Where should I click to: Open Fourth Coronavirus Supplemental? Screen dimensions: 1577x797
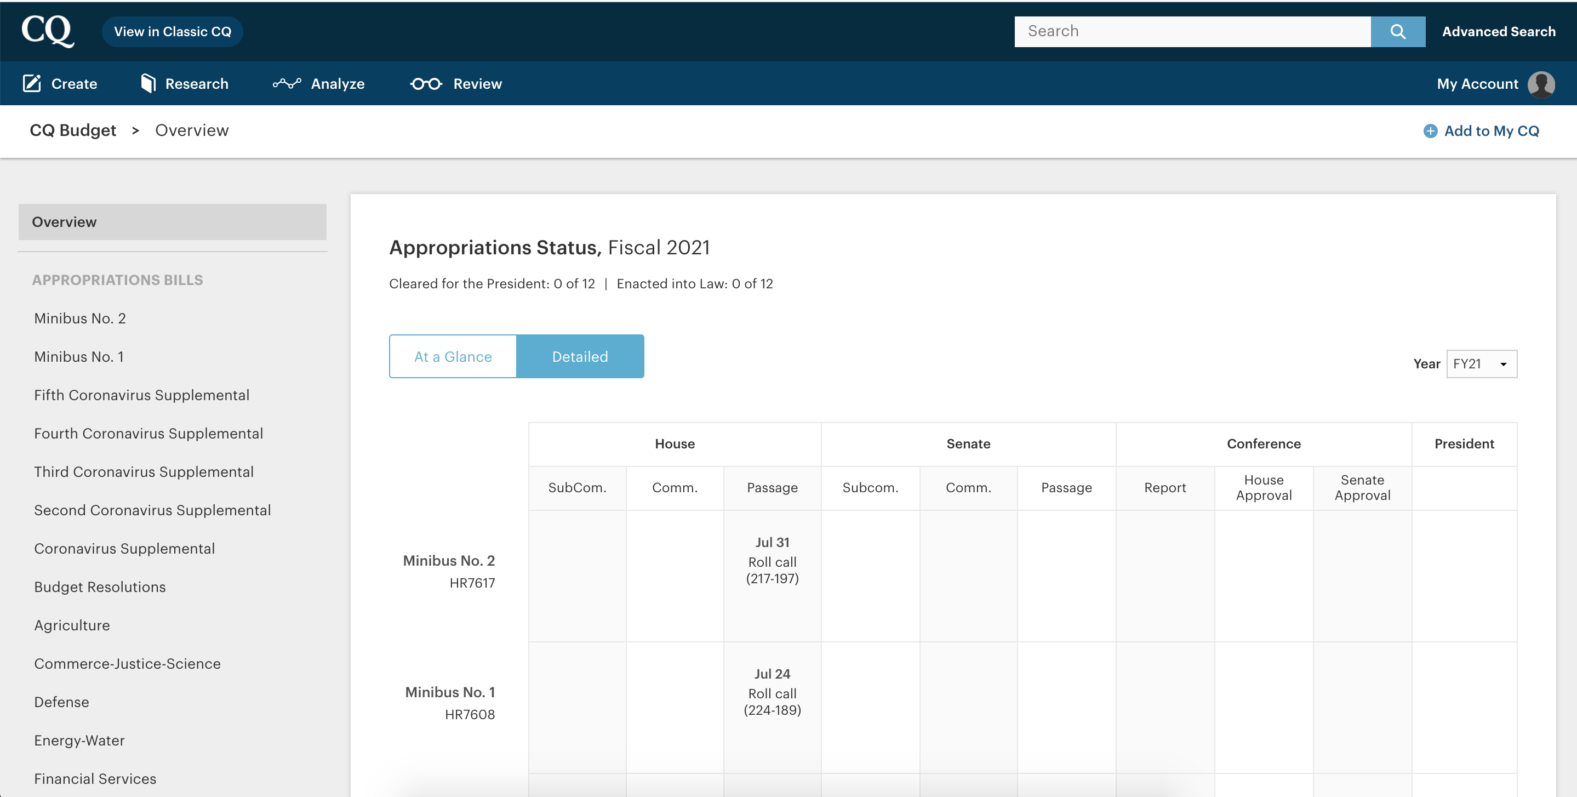148,434
